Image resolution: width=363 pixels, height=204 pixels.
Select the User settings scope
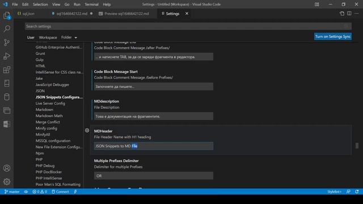tap(31, 37)
